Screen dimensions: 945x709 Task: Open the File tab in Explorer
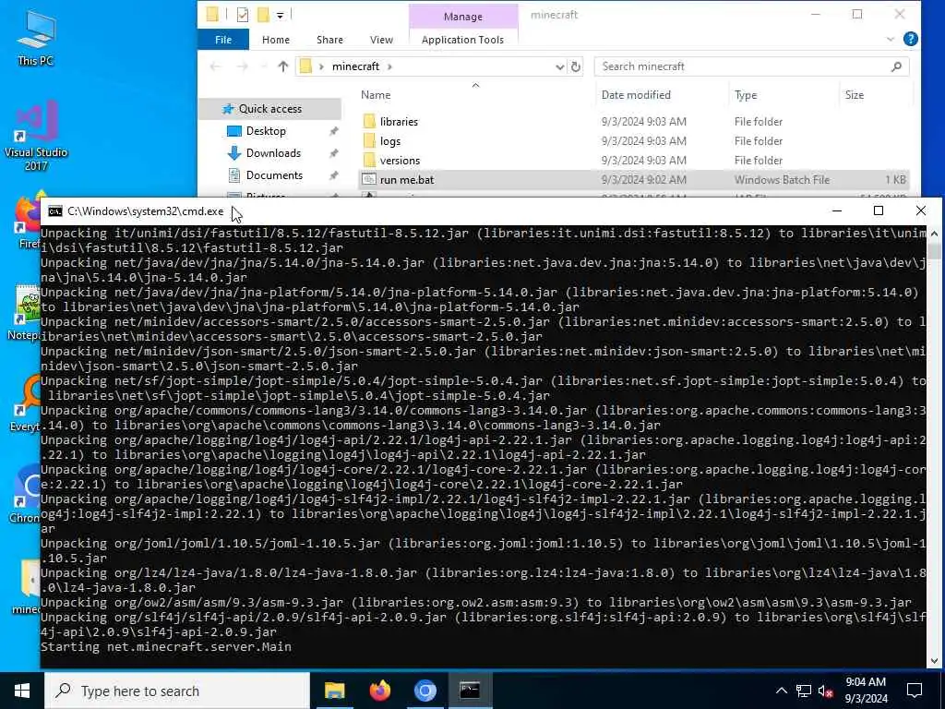[223, 40]
